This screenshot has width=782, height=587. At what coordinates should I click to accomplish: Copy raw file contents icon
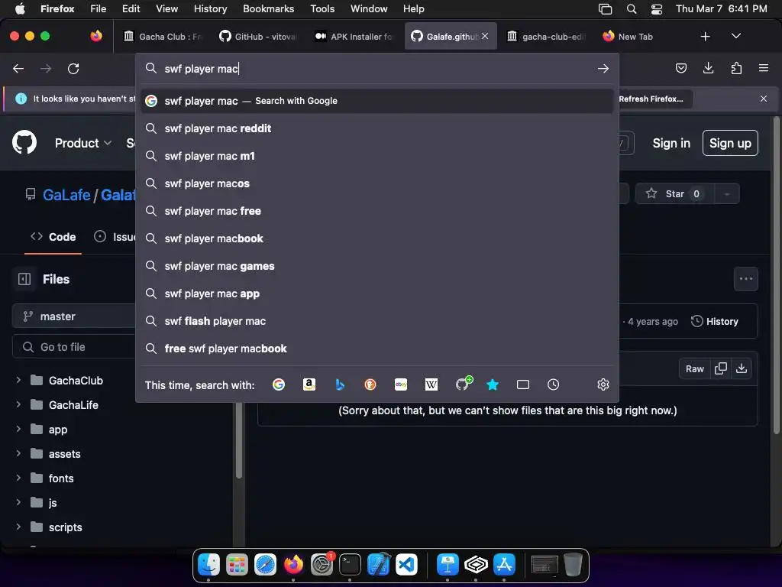(x=721, y=368)
